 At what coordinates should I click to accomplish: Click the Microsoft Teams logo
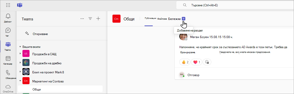20,5
